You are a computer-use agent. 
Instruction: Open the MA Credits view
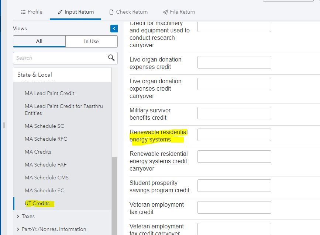pos(38,152)
